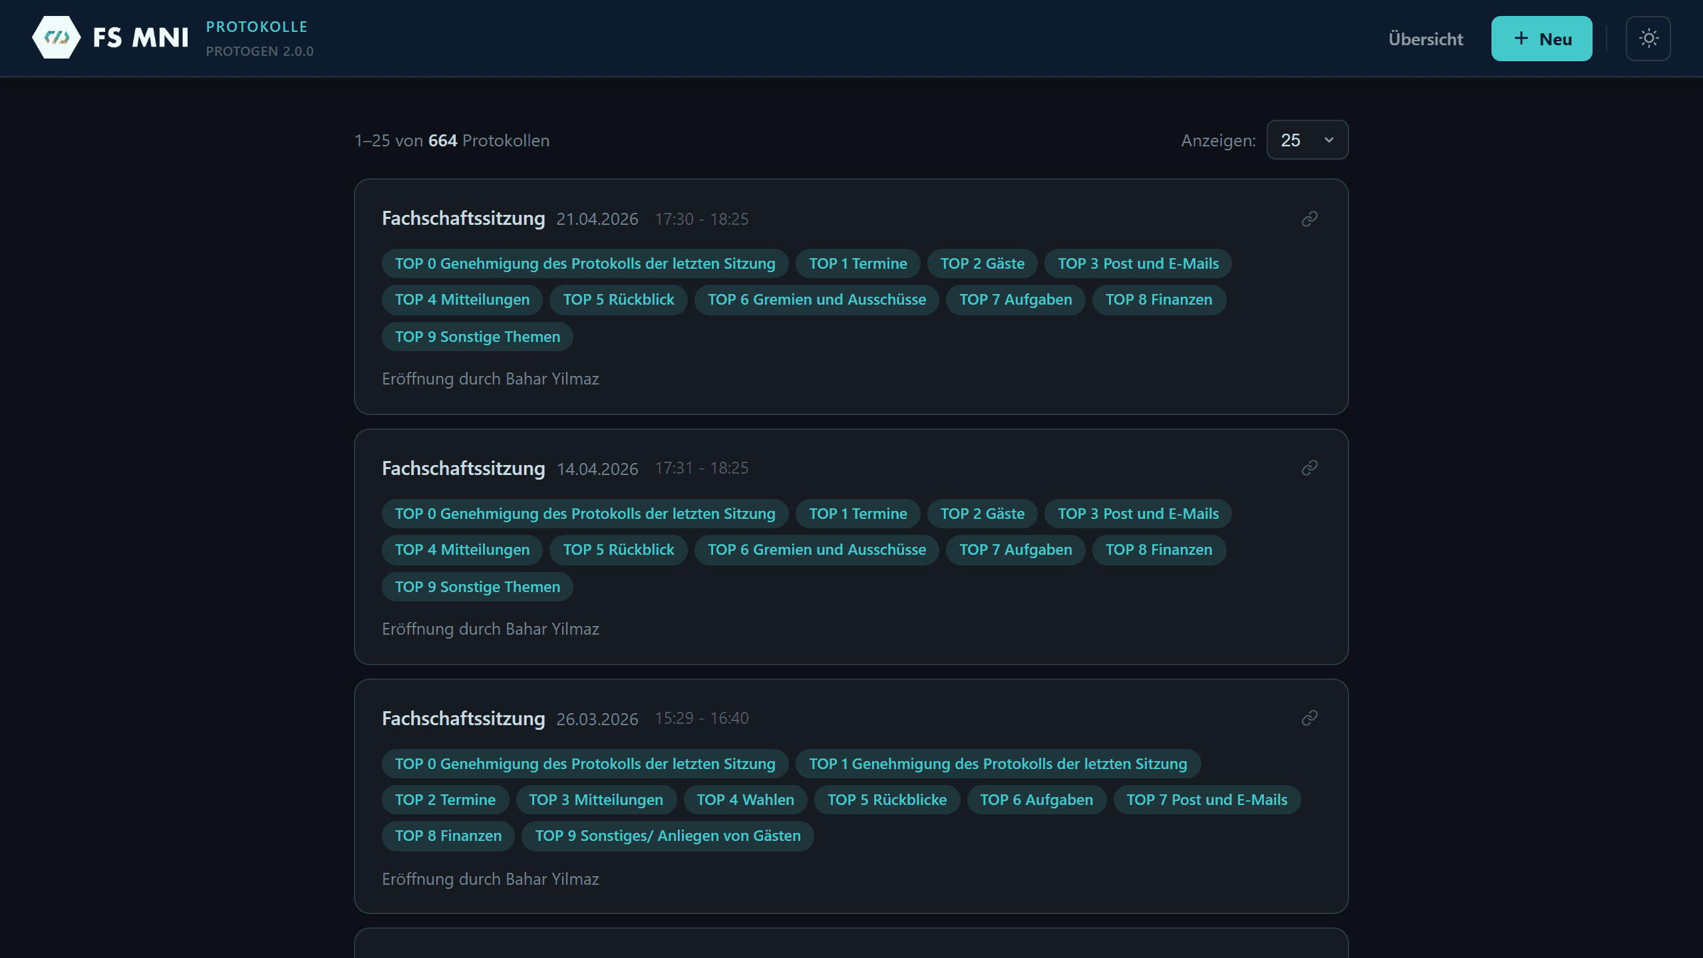Select TOP 1 Termine in the first protocol
Viewport: 1703px width, 958px height.
(858, 263)
